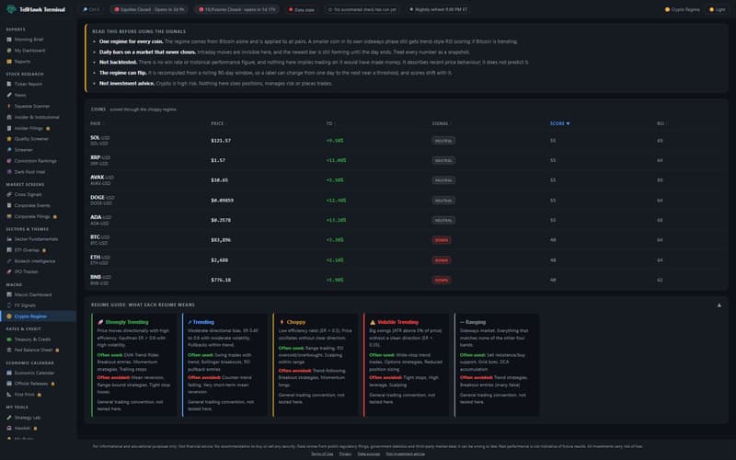Click the Insider & Institutional icon
Image resolution: width=736 pixels, height=460 pixels.
pyautogui.click(x=9, y=117)
